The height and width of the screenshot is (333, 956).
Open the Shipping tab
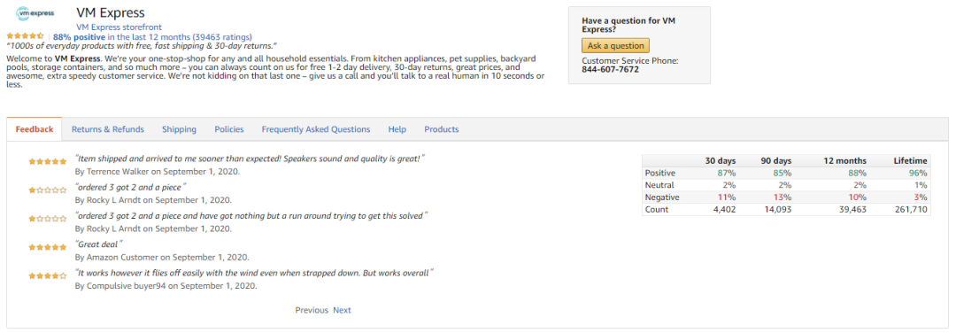[x=179, y=129]
